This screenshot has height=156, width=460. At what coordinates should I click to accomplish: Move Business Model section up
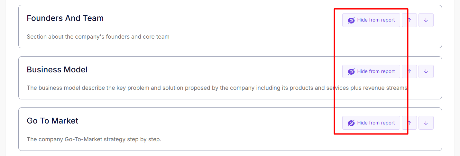(x=409, y=71)
